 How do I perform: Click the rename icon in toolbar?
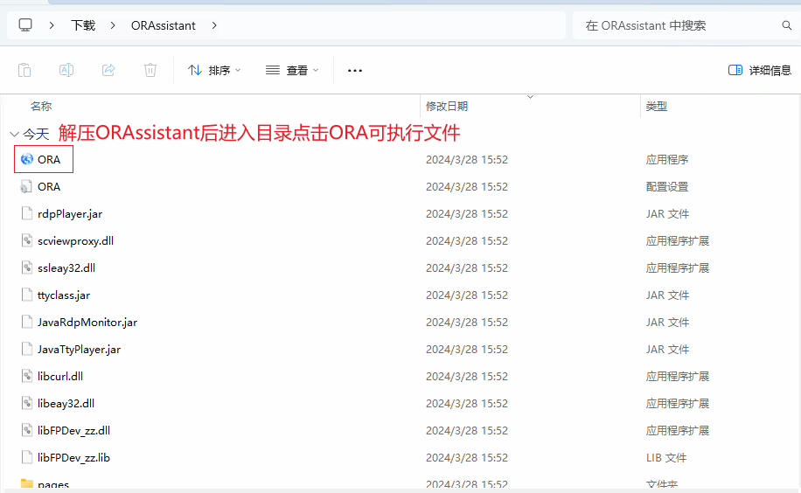tap(66, 70)
